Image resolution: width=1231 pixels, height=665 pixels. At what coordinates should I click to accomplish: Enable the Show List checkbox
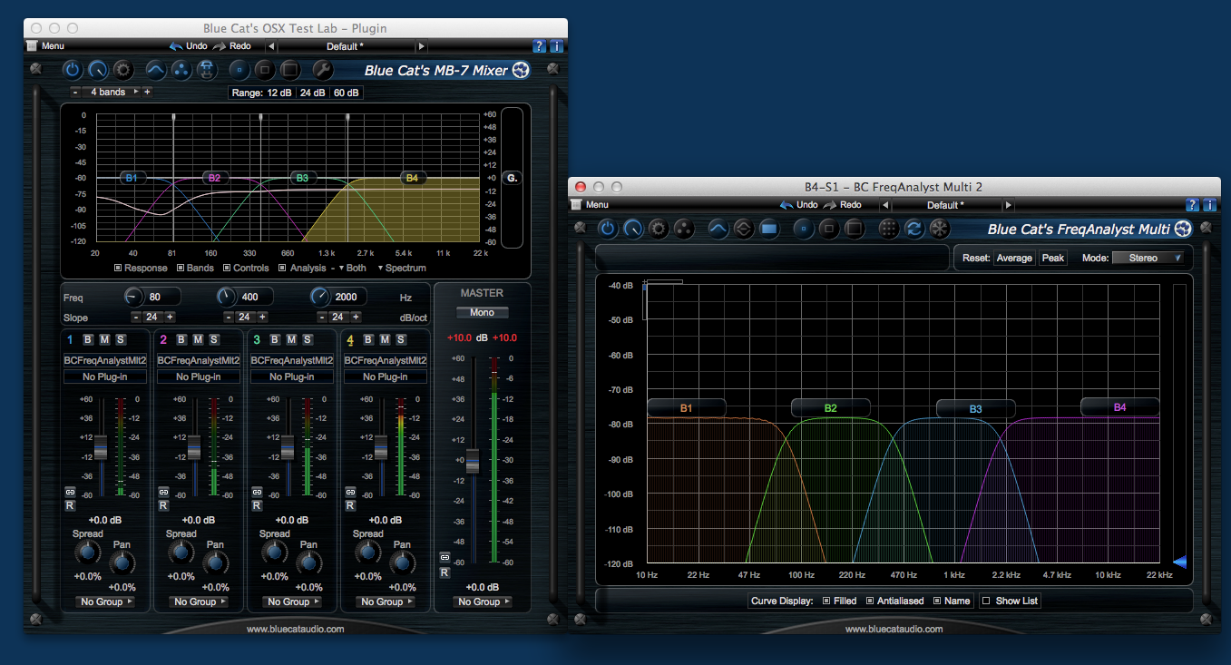point(986,601)
